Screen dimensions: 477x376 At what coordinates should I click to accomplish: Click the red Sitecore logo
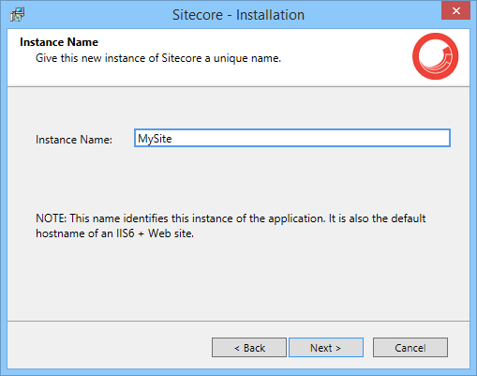coord(435,56)
